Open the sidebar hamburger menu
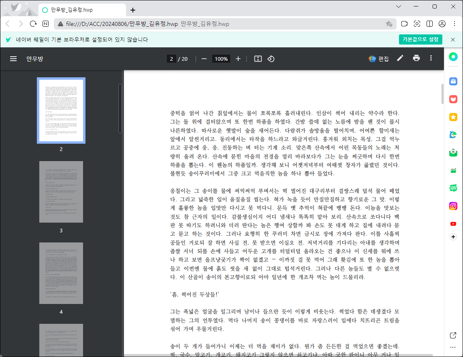This screenshot has width=463, height=357. [x=13, y=59]
